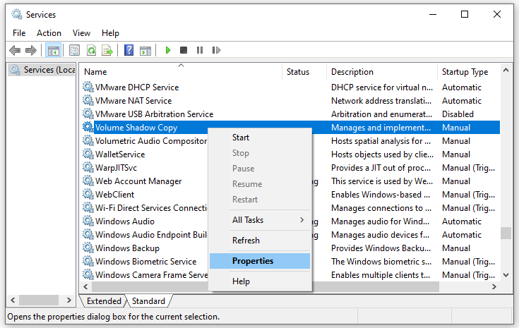Click vertical scrollbar down arrow
The image size is (519, 328).
point(506,275)
